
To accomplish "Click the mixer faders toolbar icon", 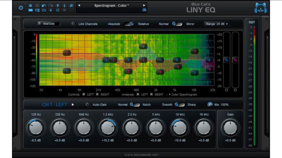I will pos(37,10).
